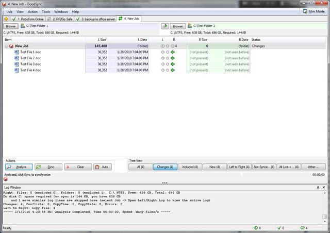Click the Analyze button
The image size is (330, 233).
[x=19, y=167]
